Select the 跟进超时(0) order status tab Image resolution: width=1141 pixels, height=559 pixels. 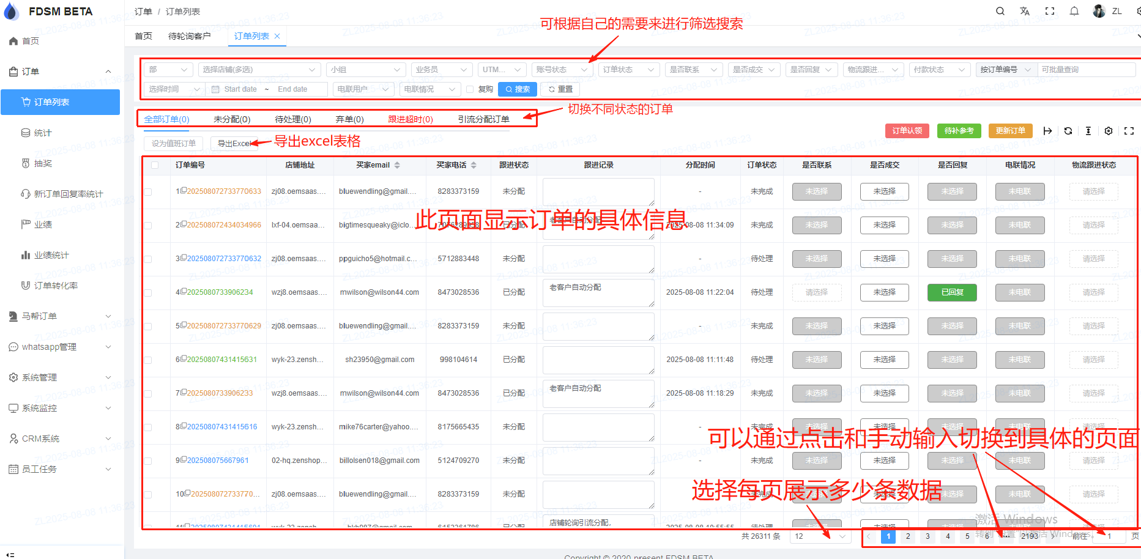411,119
